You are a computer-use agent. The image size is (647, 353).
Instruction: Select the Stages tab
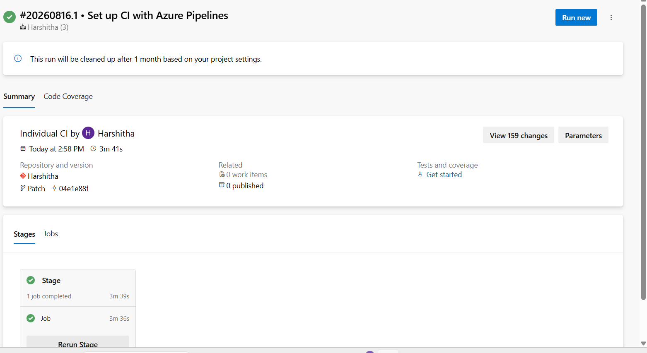click(24, 234)
